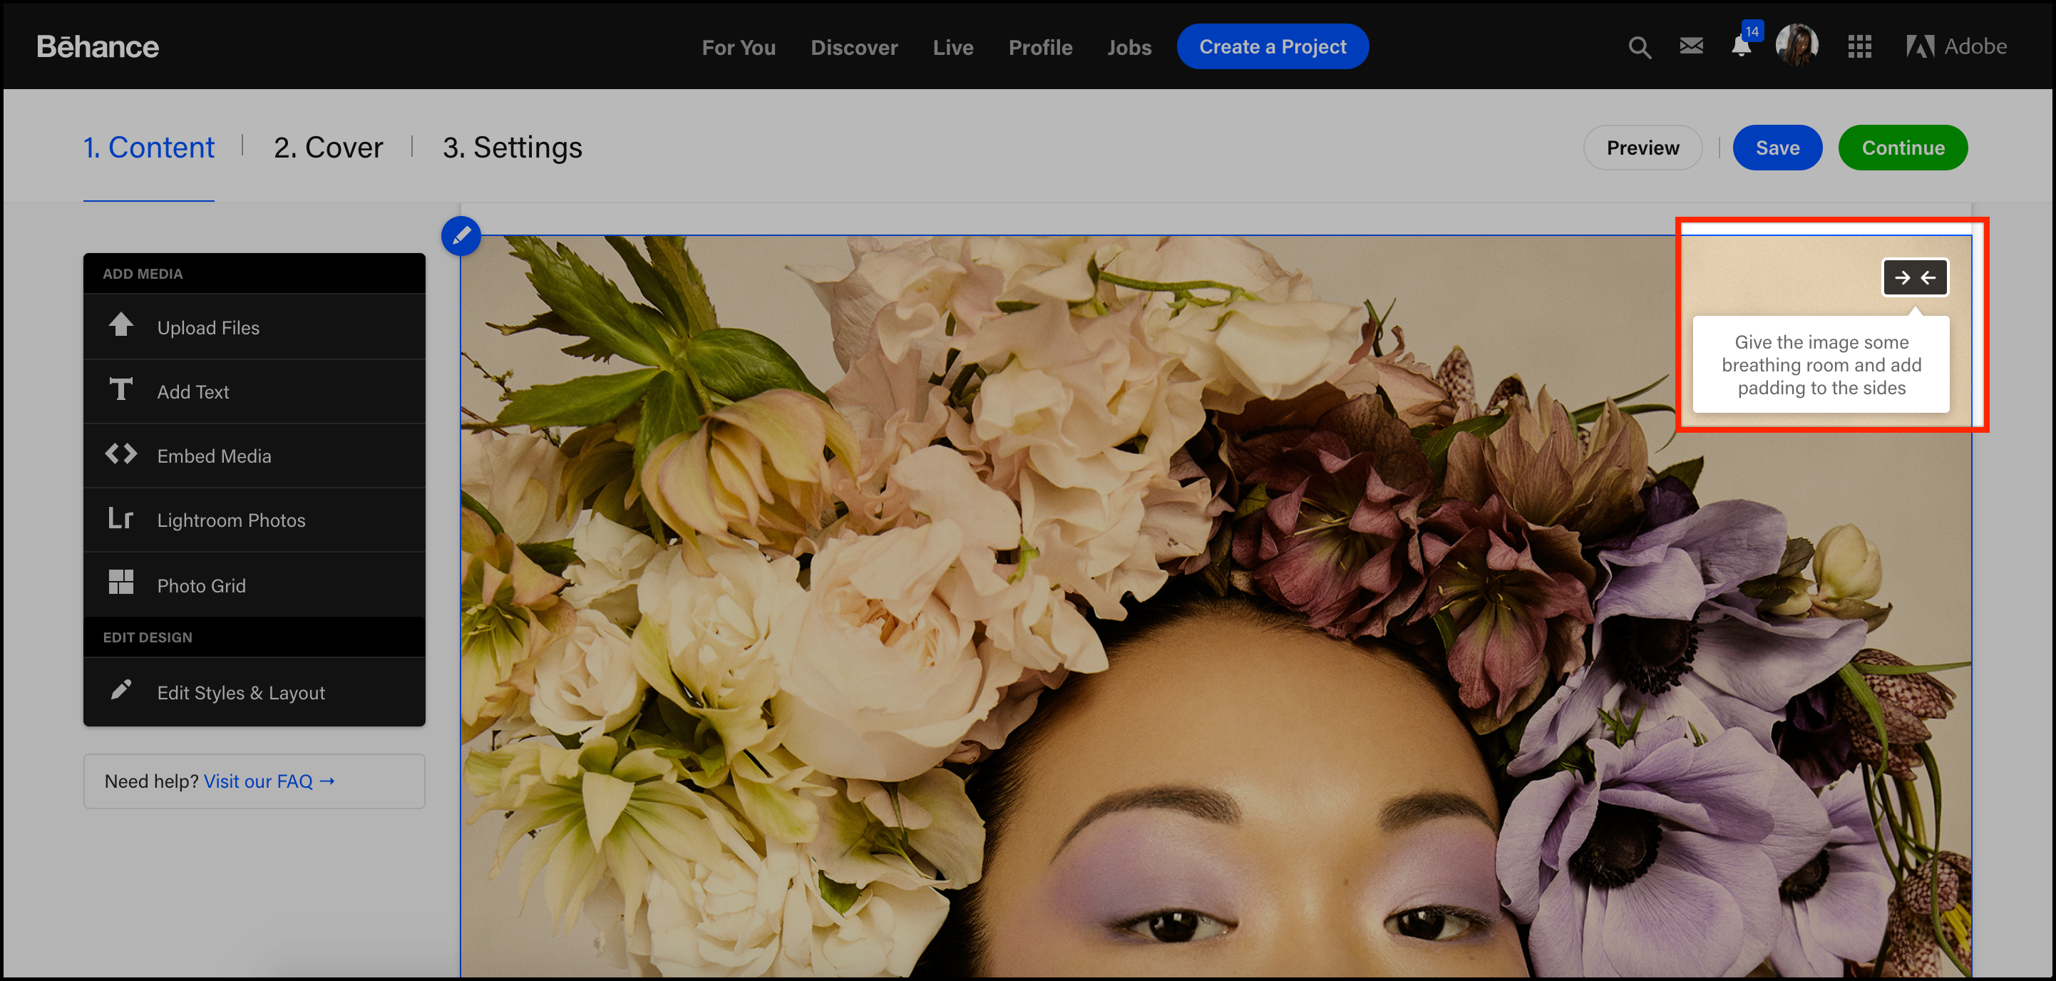Open the search magnifier icon
This screenshot has height=981, width=2056.
1640,48
